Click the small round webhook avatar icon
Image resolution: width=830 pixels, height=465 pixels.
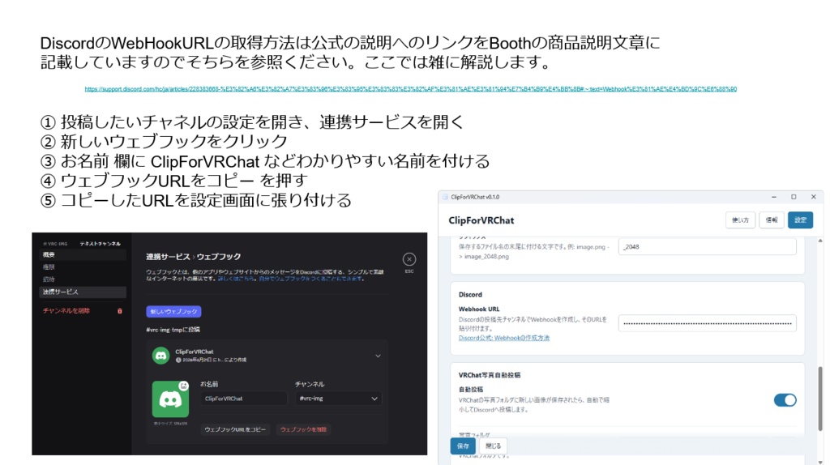coord(160,356)
